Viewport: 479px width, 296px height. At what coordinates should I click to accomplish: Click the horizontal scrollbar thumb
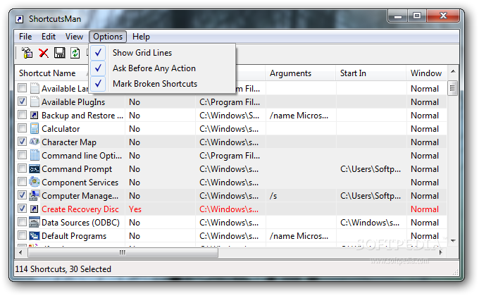(x=123, y=252)
